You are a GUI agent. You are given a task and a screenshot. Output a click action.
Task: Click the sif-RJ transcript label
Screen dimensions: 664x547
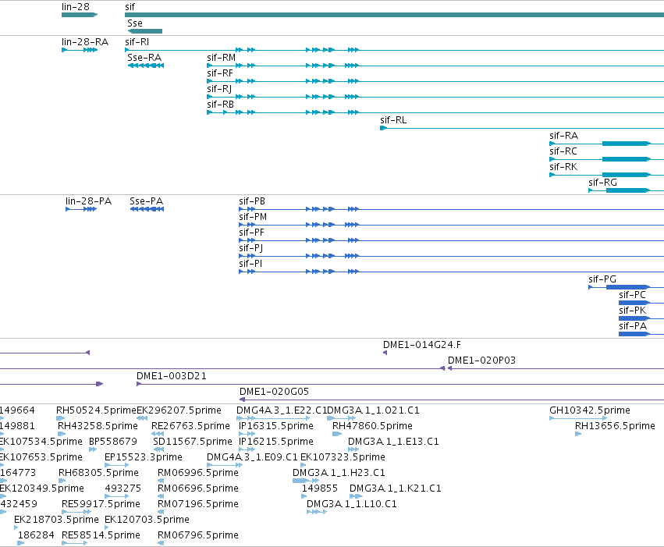tap(219, 89)
